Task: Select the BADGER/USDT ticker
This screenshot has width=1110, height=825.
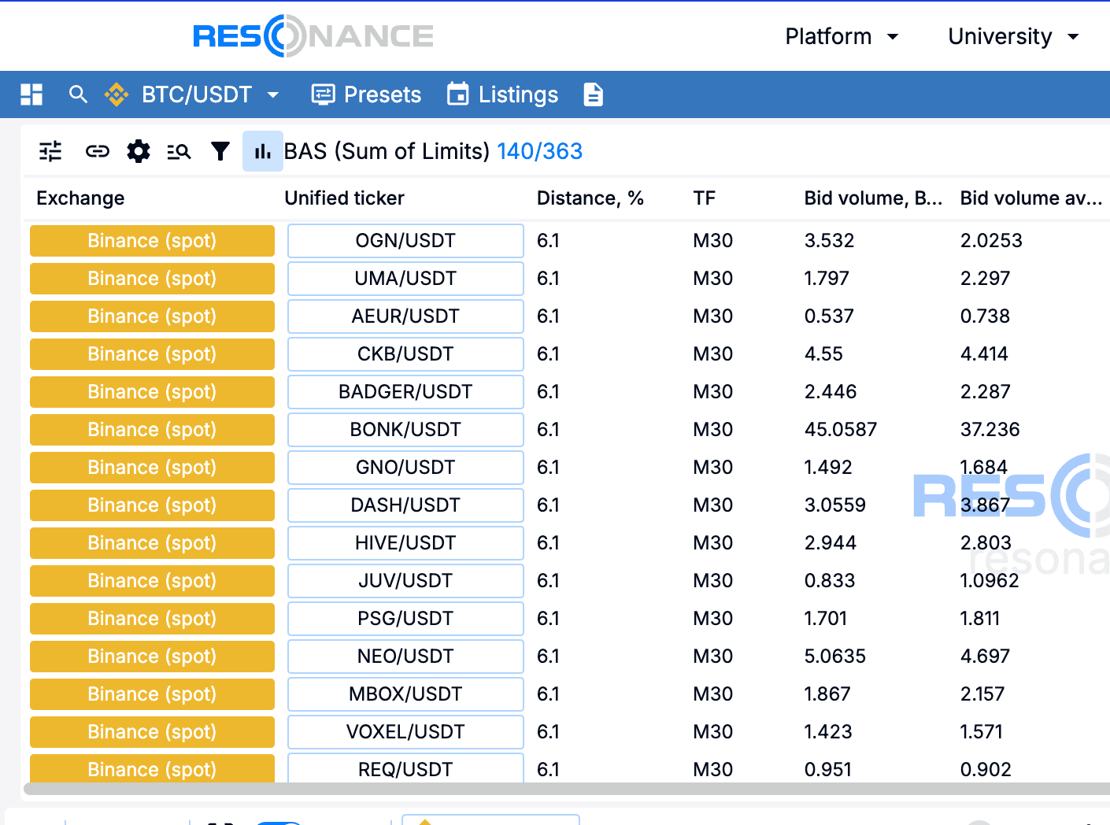Action: 405,392
